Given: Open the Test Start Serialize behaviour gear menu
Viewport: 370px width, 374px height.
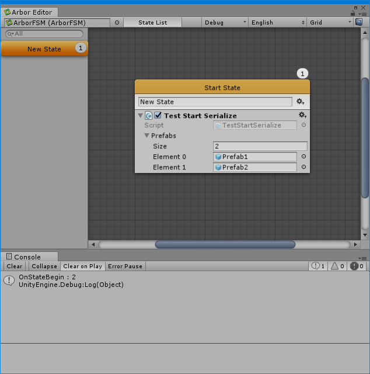Looking at the screenshot, I should coord(302,116).
